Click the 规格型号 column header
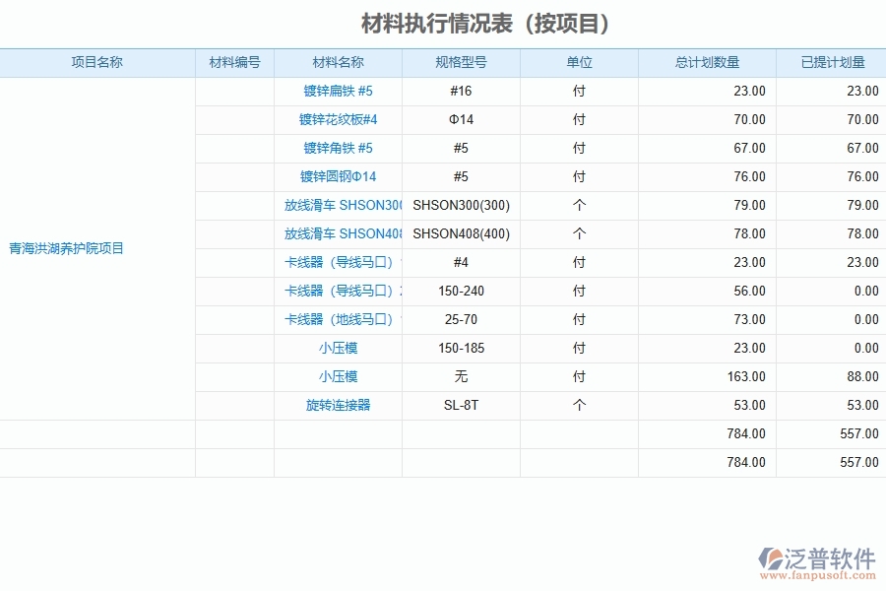This screenshot has width=886, height=591. pos(461,62)
